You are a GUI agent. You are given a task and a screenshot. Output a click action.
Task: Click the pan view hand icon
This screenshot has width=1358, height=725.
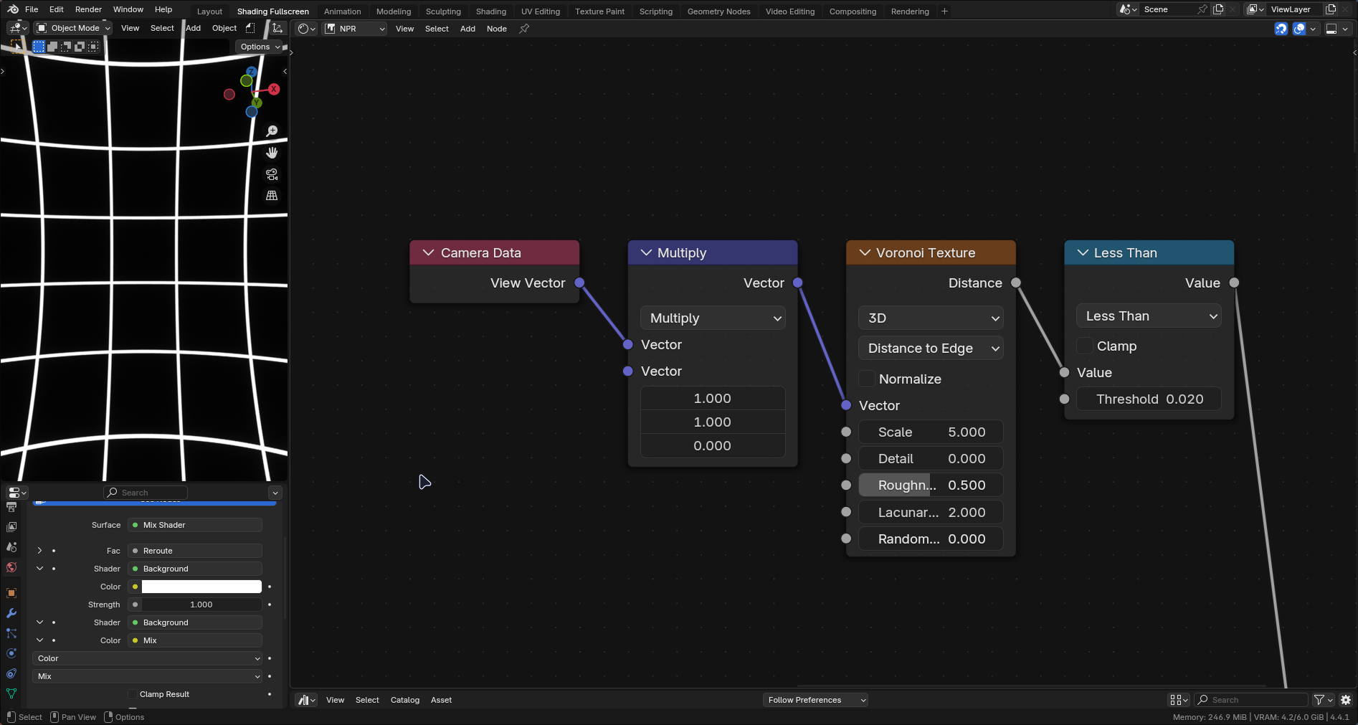pos(272,153)
